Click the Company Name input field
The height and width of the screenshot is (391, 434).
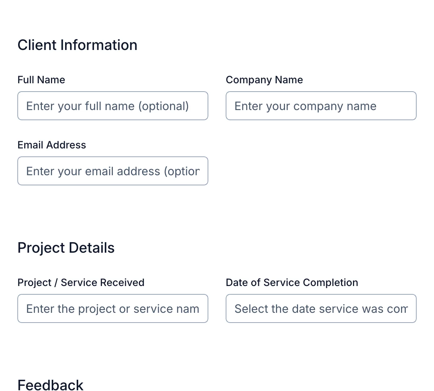321,106
